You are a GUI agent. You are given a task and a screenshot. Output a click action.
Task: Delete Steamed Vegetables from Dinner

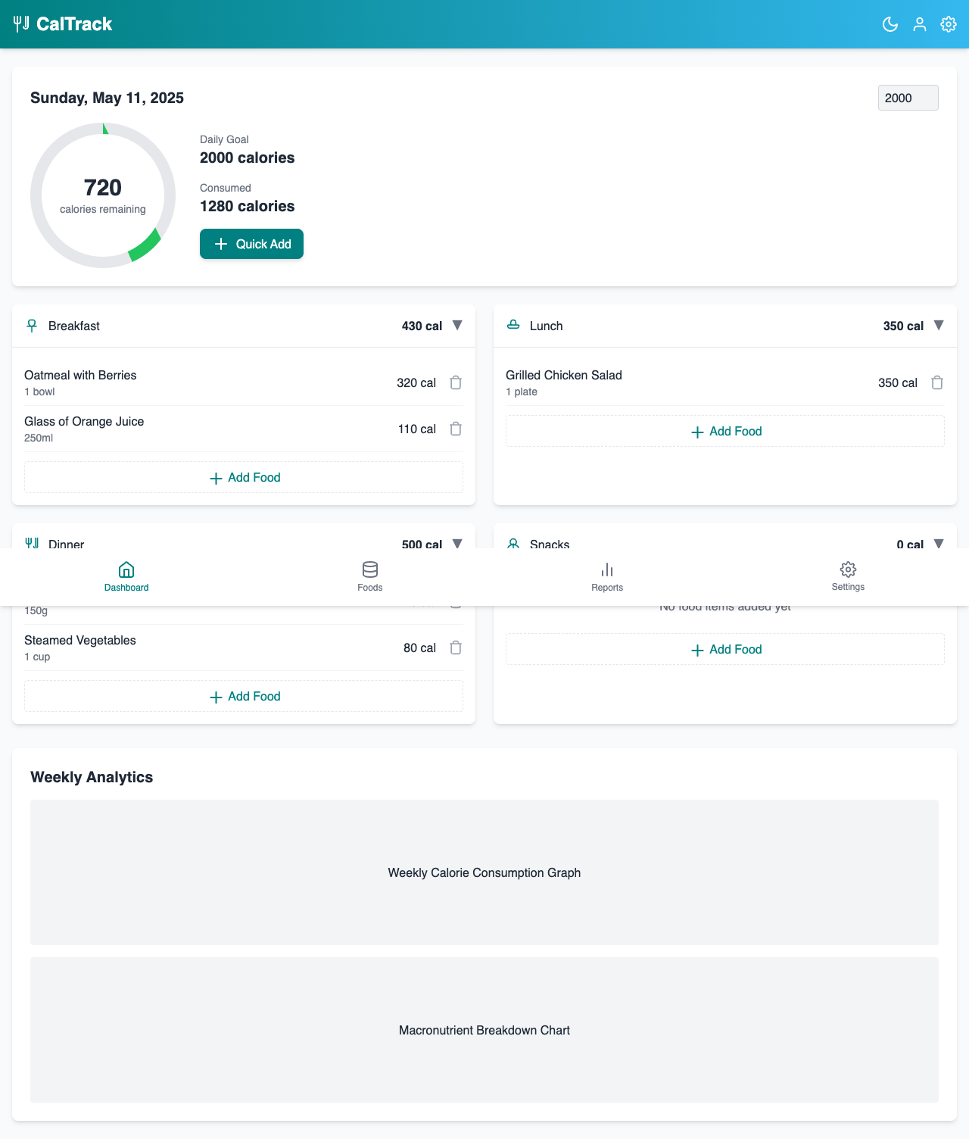pos(456,648)
